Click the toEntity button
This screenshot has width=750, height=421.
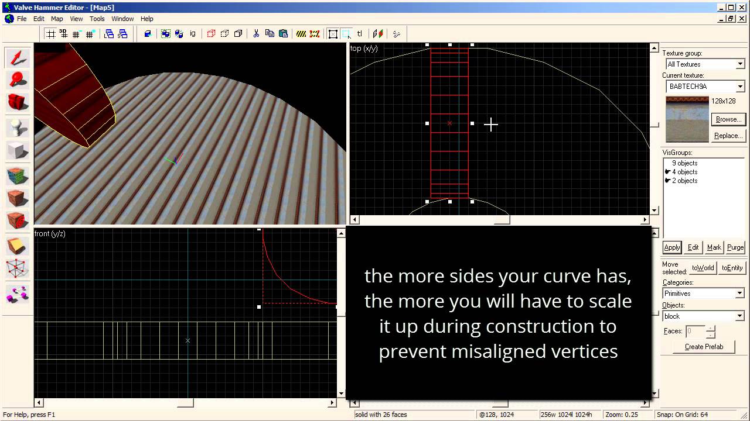732,268
